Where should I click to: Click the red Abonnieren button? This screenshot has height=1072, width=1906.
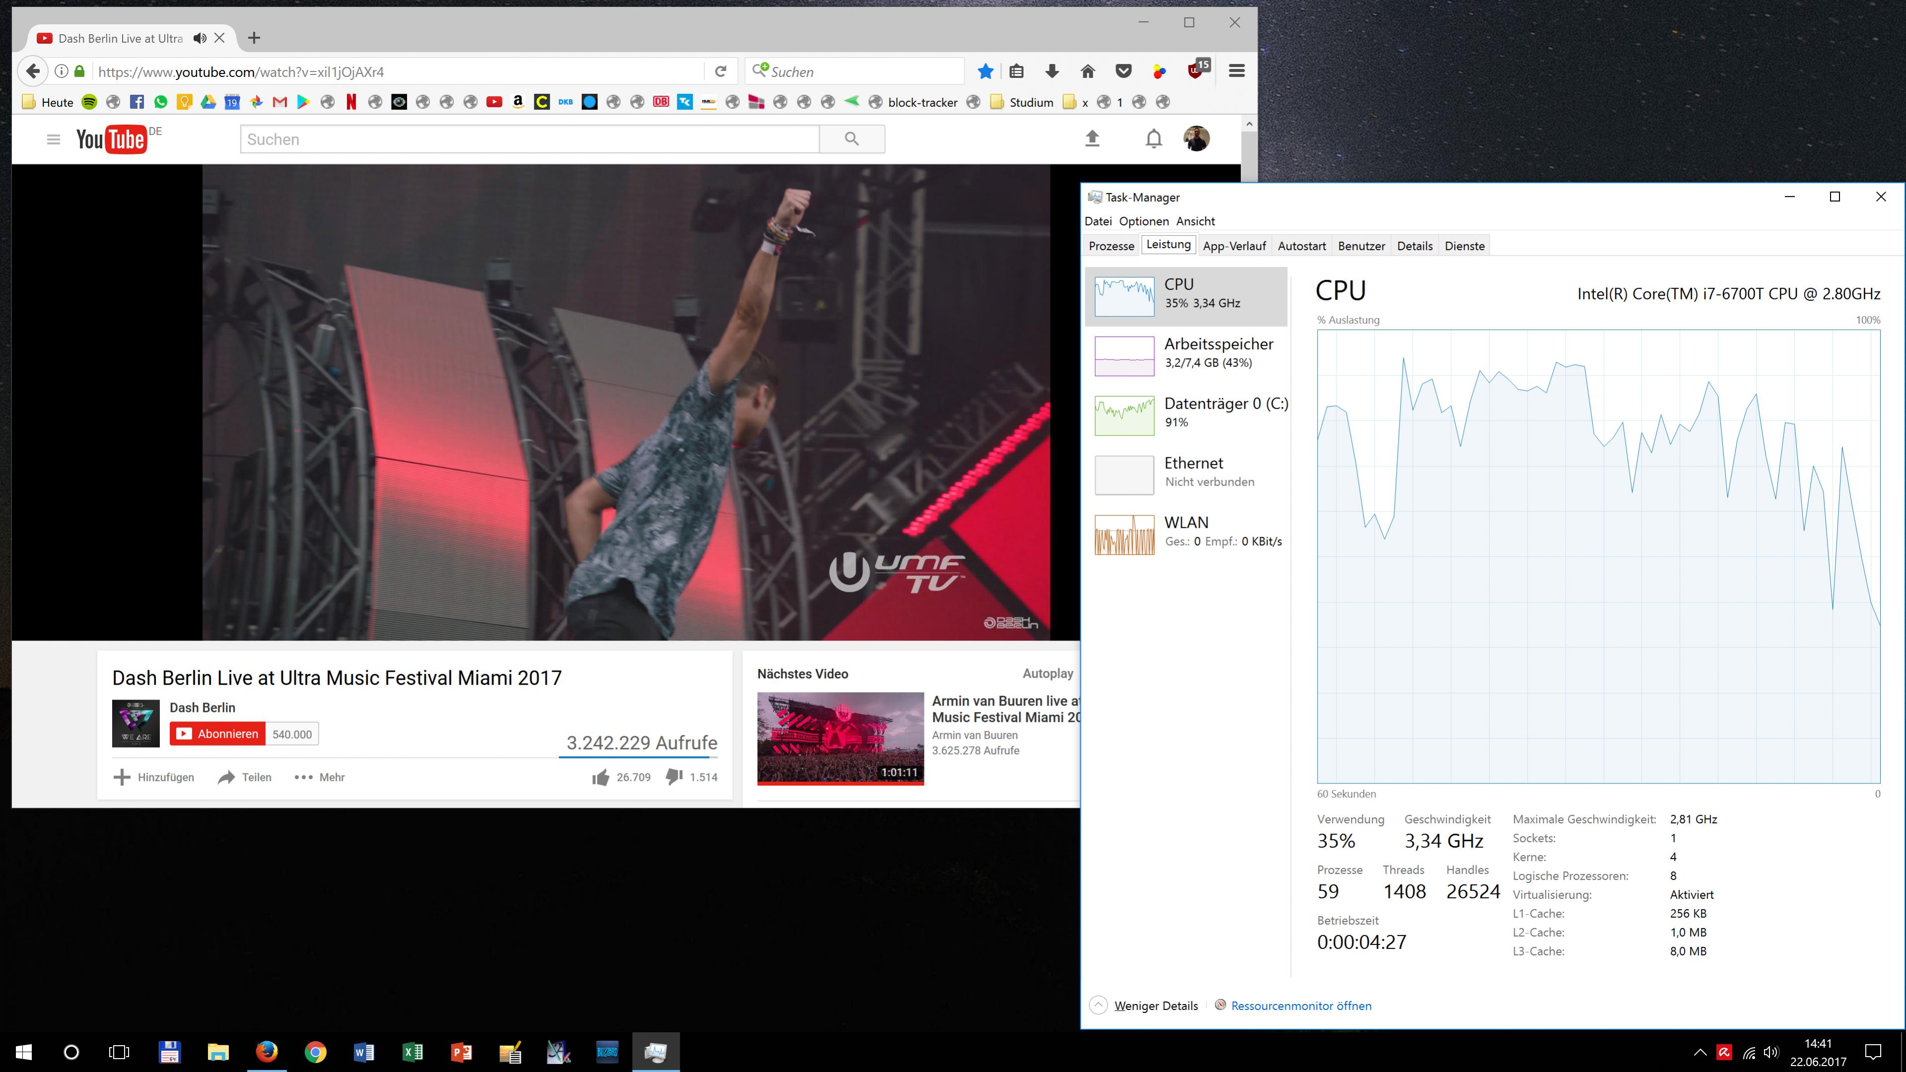point(217,734)
